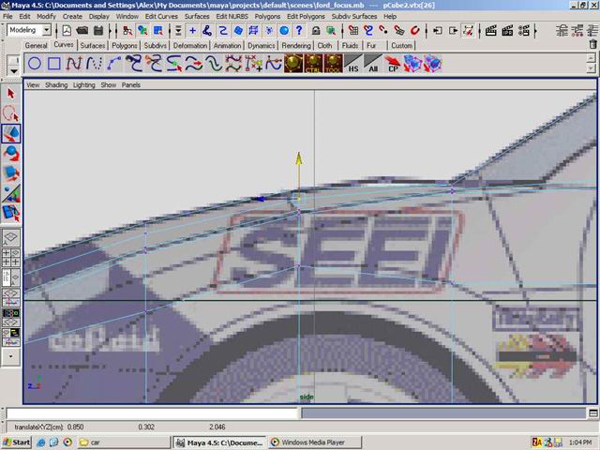Viewport: 600px width, 450px height.
Task: Select the arrow Select tool
Action: point(11,93)
